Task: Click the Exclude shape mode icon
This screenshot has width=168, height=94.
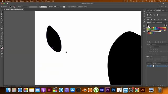Action: (x=157, y=15)
